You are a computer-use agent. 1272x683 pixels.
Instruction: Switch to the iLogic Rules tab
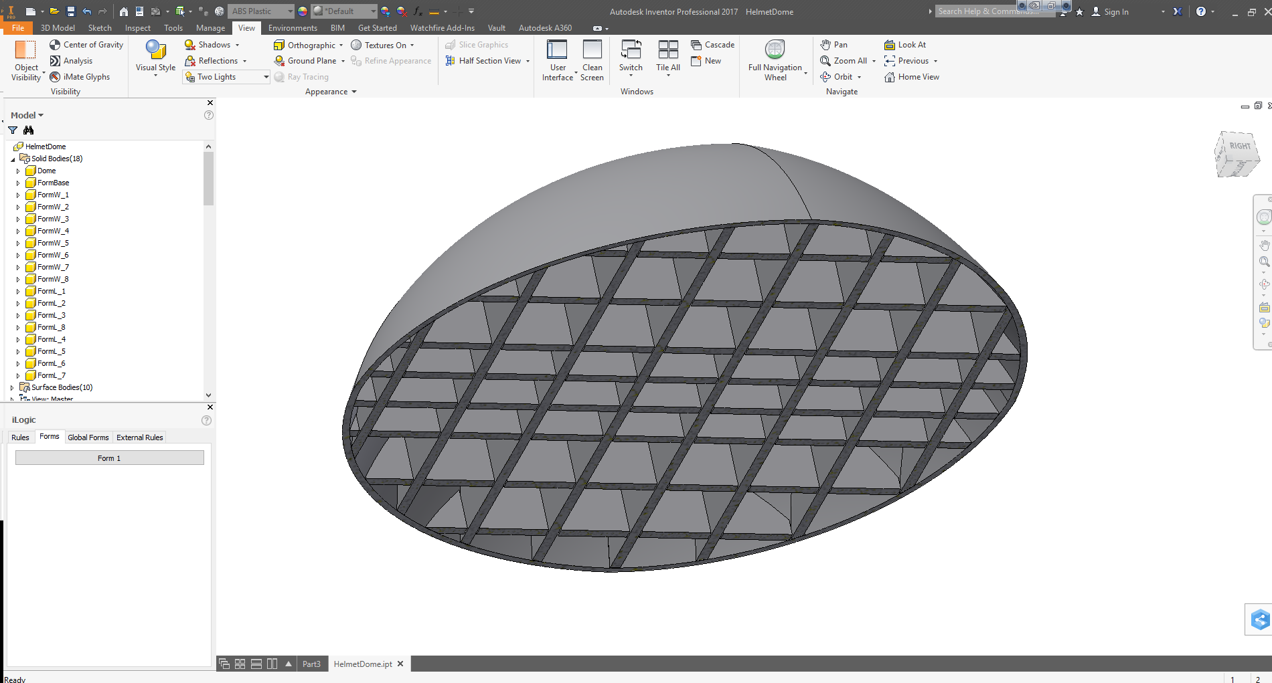pos(20,437)
